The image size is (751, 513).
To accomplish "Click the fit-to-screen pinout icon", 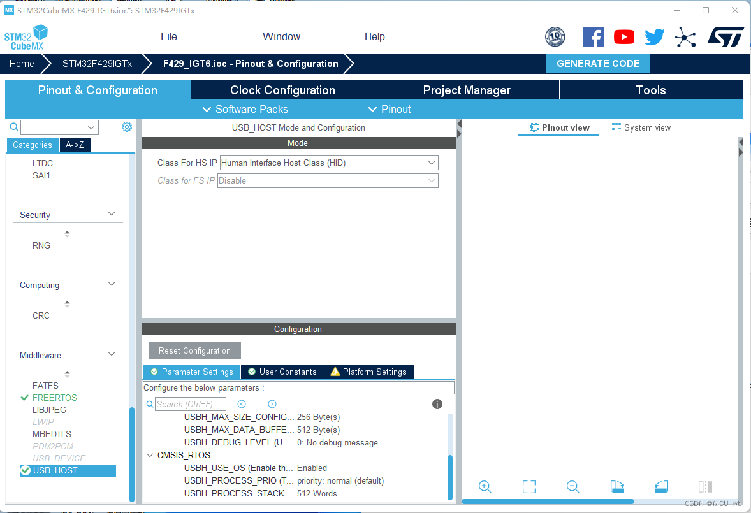I will coord(529,487).
